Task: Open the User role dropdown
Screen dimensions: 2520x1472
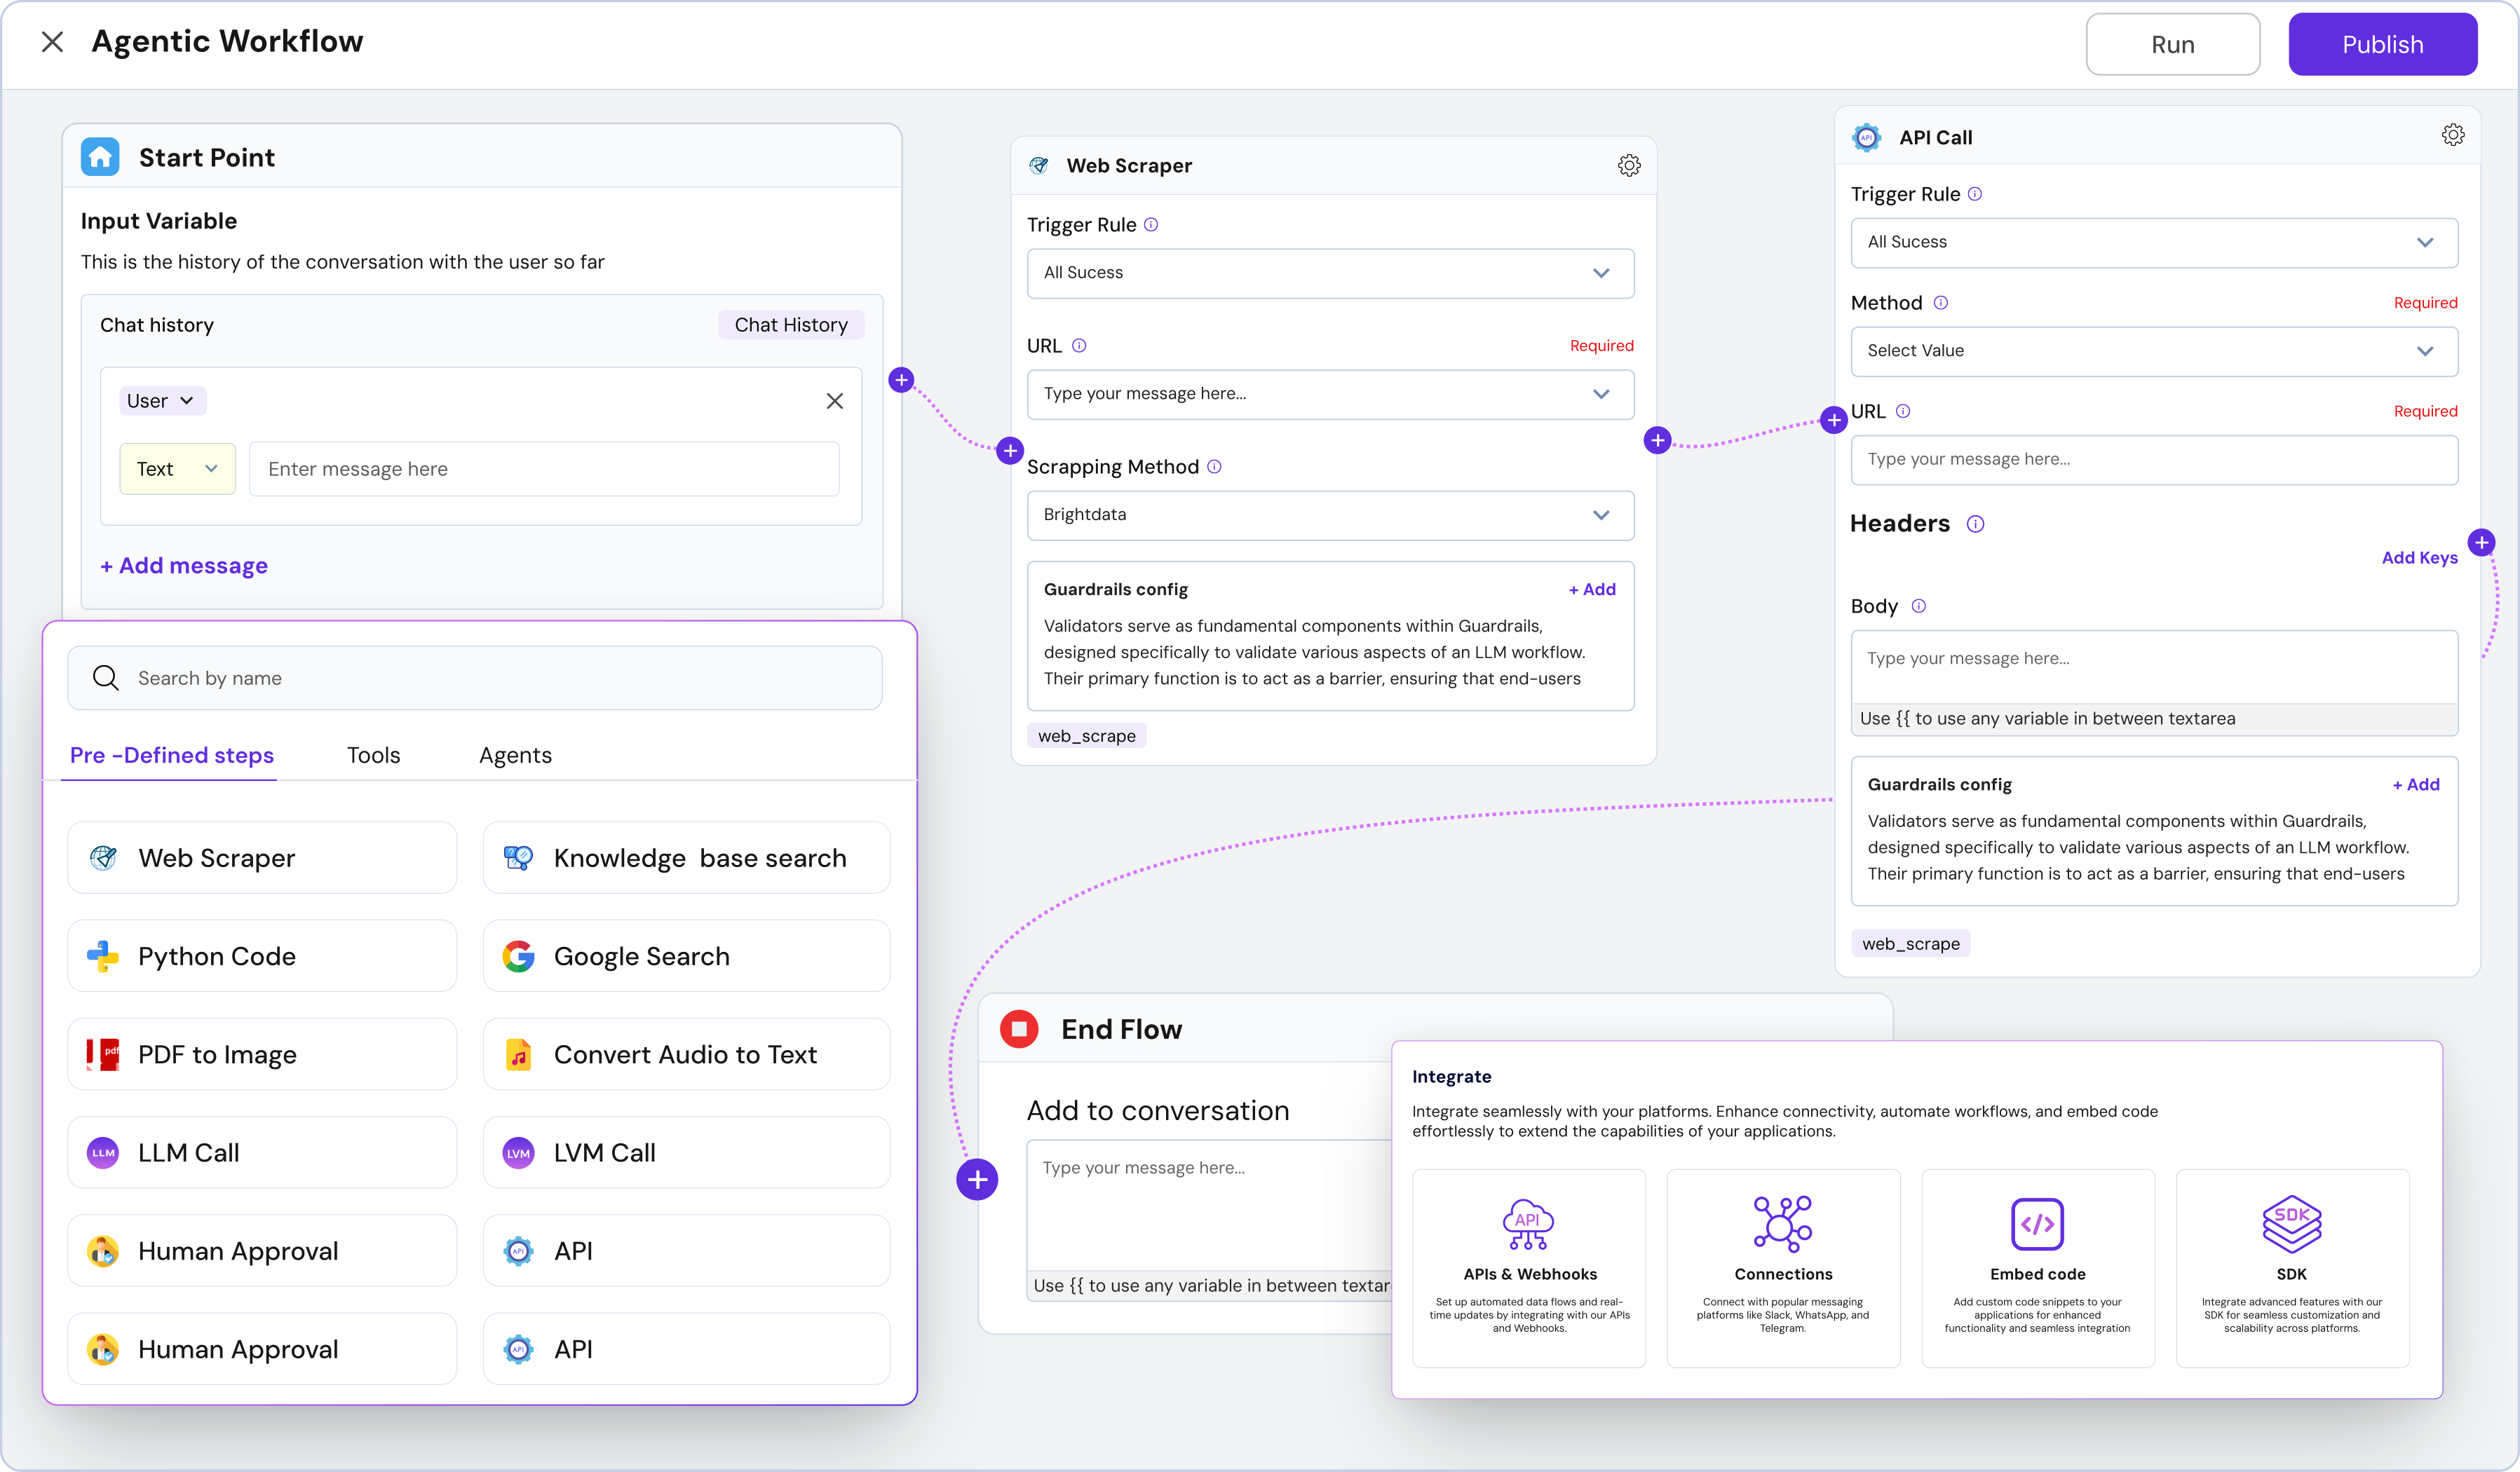Action: pos(162,401)
